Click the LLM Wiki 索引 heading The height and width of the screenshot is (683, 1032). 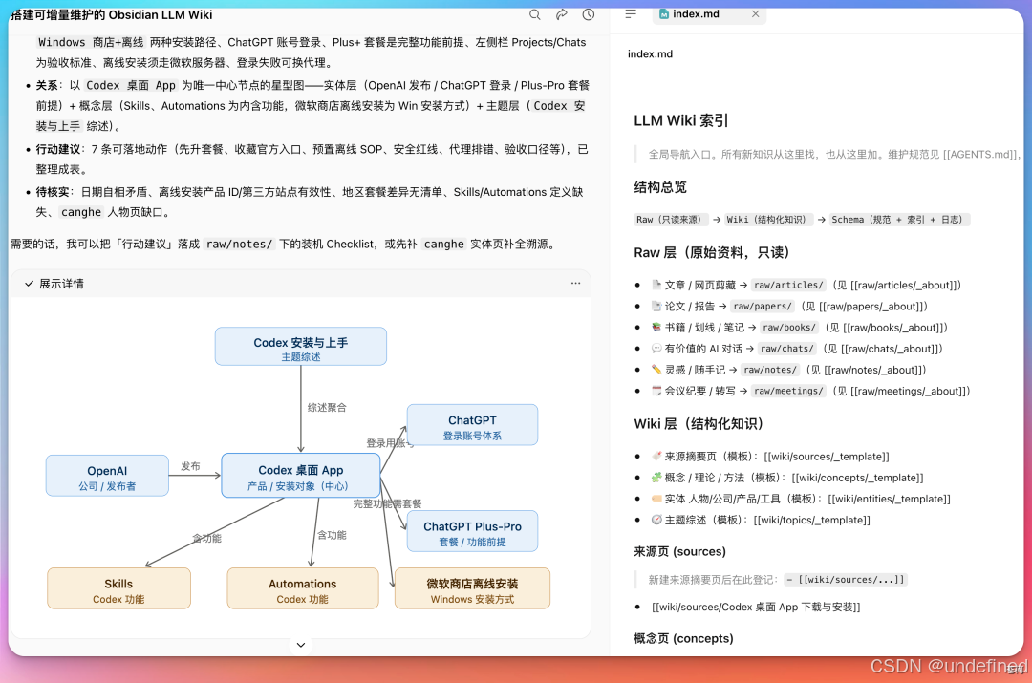[680, 120]
